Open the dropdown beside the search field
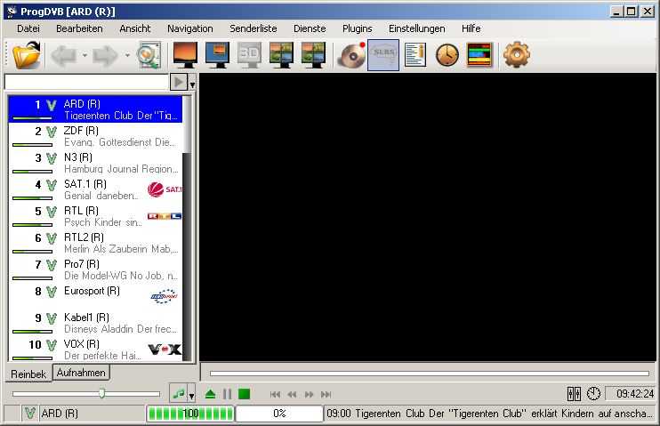Screen dimensions: 660x426 point(192,83)
